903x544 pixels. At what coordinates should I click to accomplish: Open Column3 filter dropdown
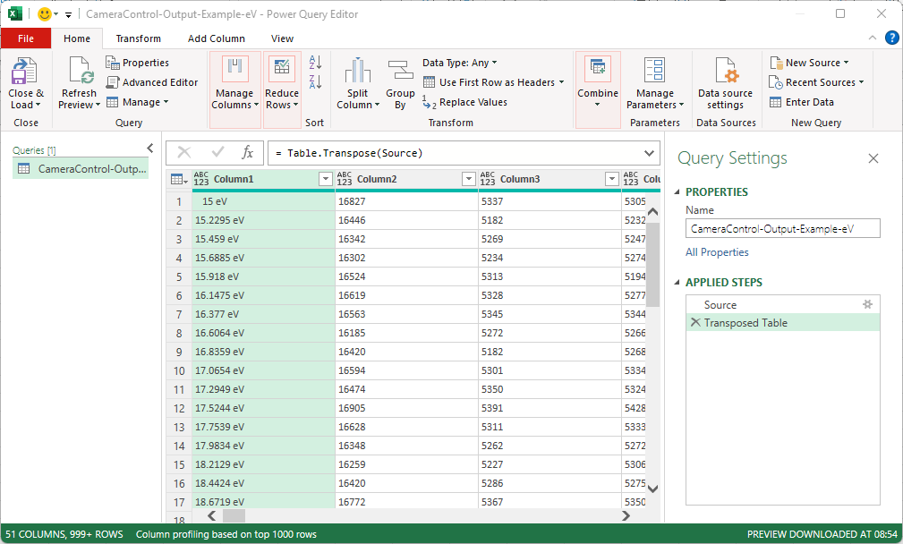pos(611,179)
